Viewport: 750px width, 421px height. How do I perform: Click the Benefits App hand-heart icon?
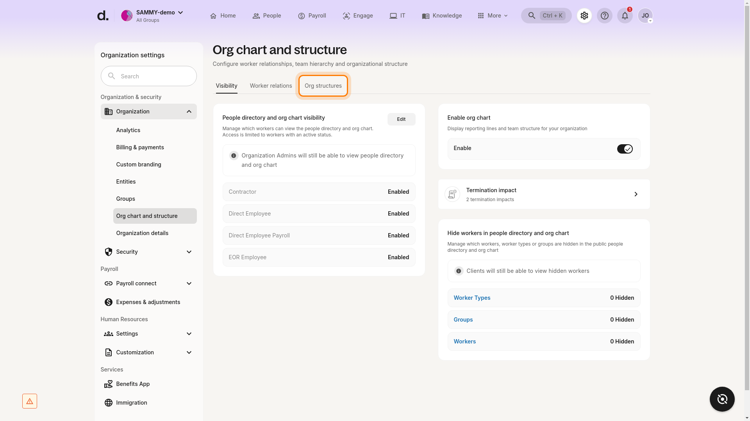point(109,384)
